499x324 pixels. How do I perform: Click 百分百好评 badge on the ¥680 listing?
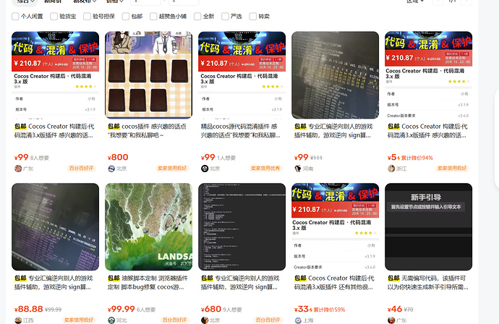(x=268, y=320)
